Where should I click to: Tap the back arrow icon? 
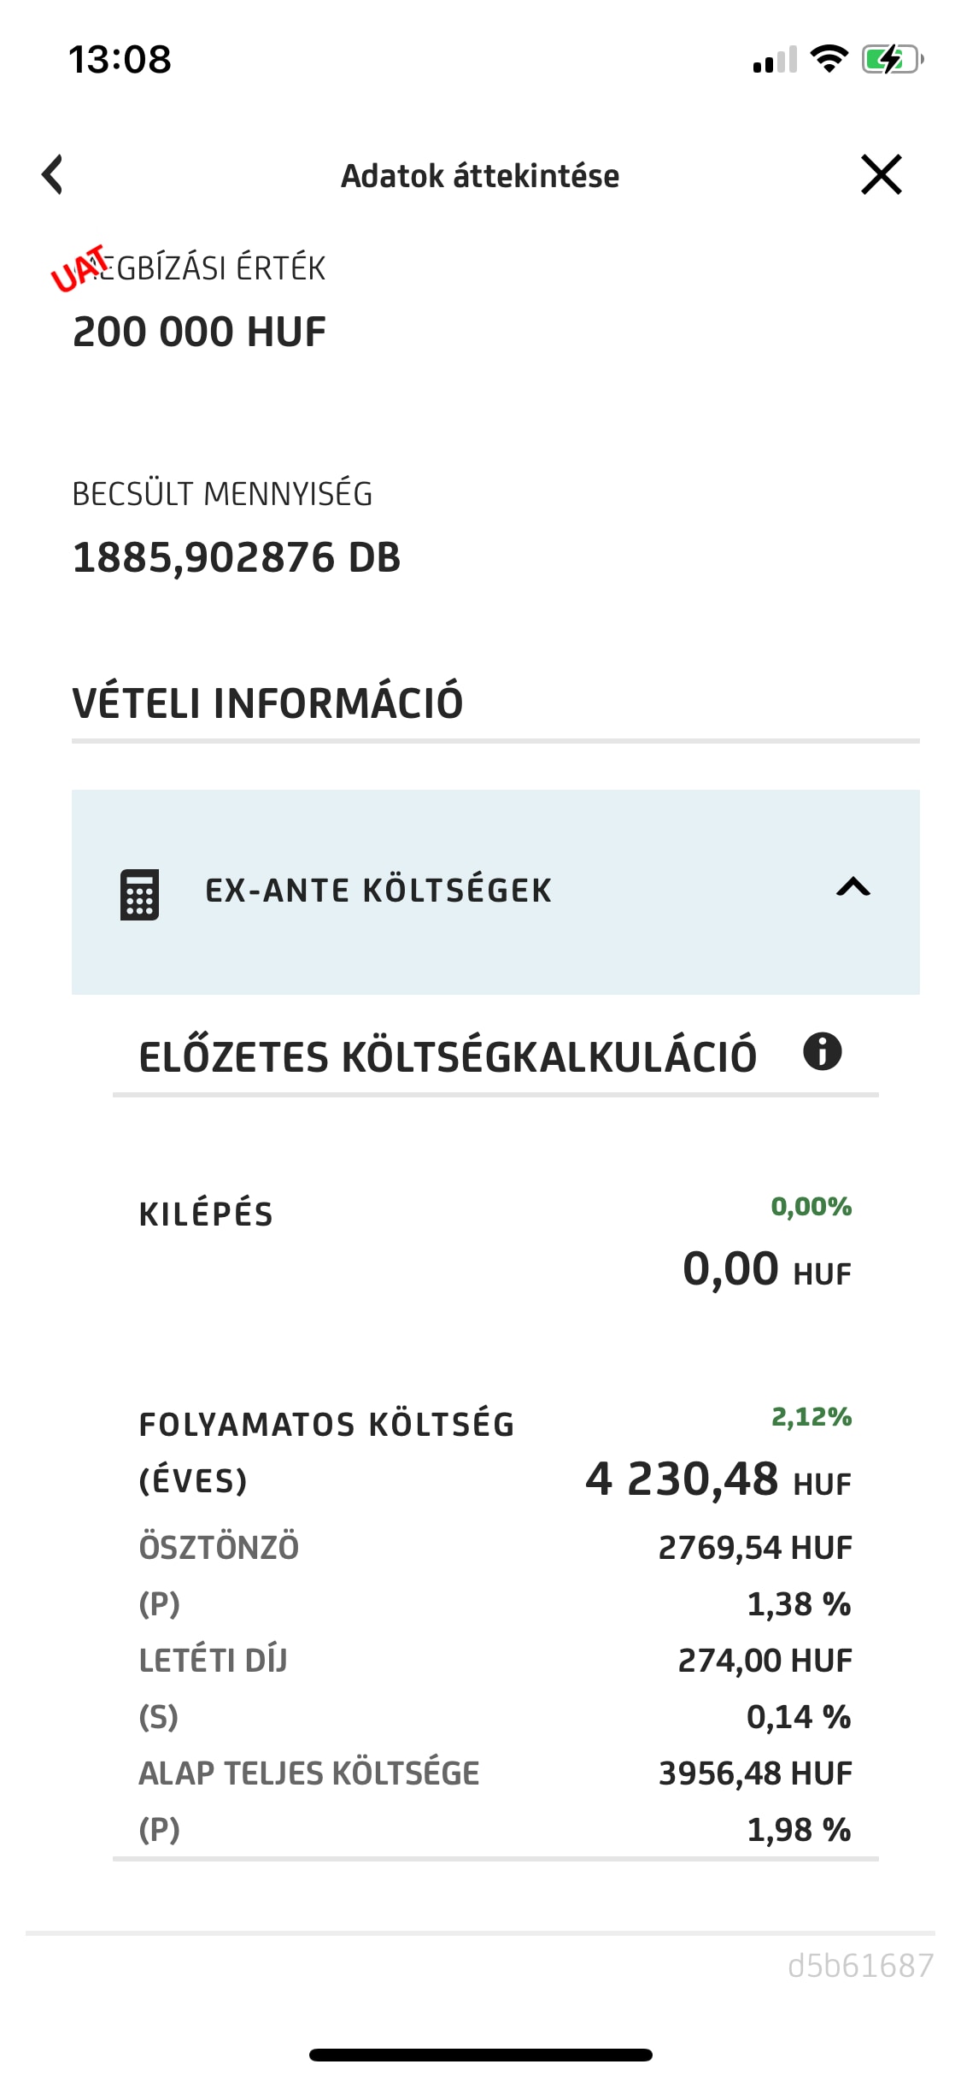(x=53, y=174)
